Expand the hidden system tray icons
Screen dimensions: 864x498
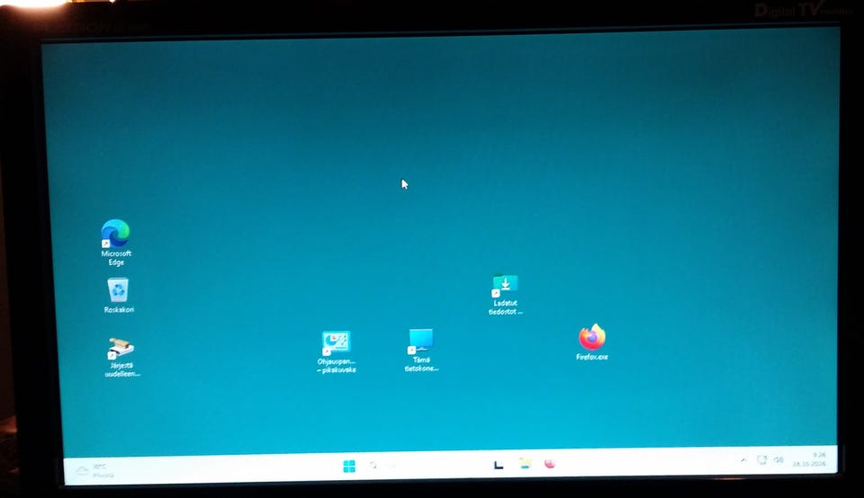coord(743,459)
